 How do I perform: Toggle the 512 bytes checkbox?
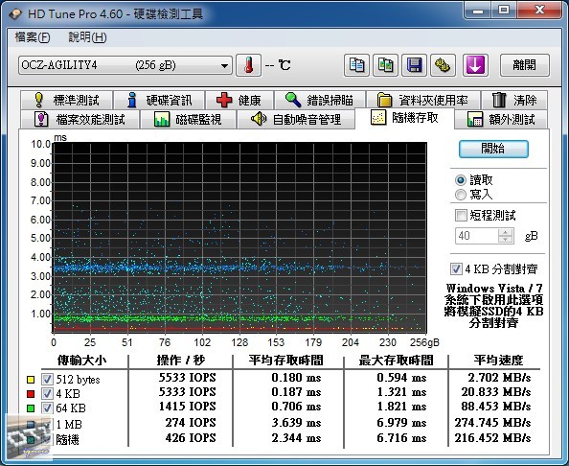point(47,379)
